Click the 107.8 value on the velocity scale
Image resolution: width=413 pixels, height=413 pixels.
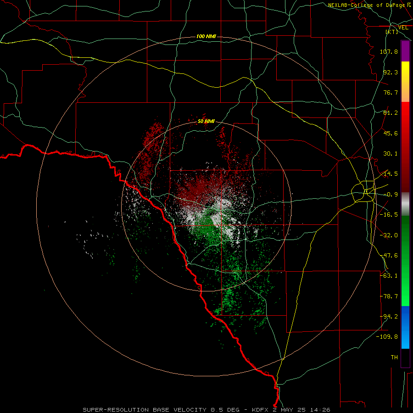(389, 51)
